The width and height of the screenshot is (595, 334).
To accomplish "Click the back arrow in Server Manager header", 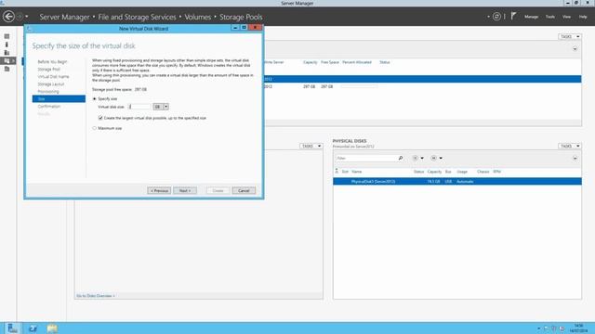I will click(8, 17).
